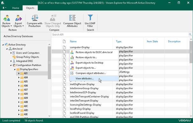This screenshot has height=123, width=193.
Task: Select the computer-Display row
Action: point(120,47)
